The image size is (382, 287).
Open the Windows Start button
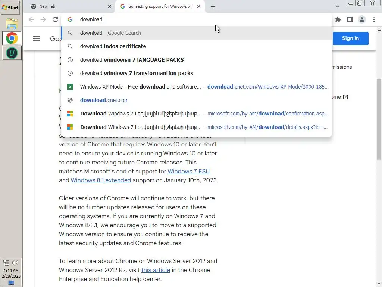click(x=10, y=7)
